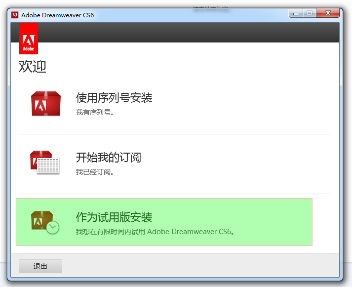Image resolution: width=352 pixels, height=287 pixels.
Task: Click the disabled maximize button
Action: pyautogui.click(x=310, y=13)
